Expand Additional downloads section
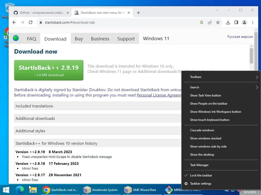 tap(98, 118)
